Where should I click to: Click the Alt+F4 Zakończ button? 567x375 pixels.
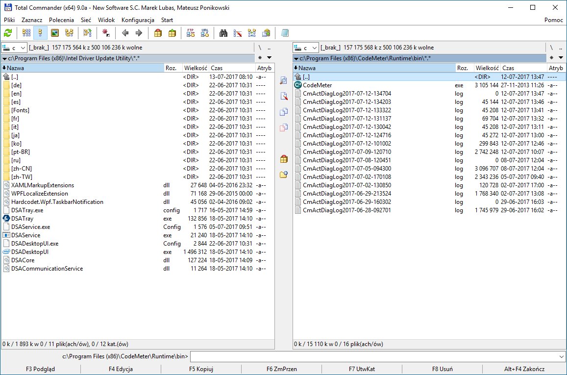(x=524, y=369)
